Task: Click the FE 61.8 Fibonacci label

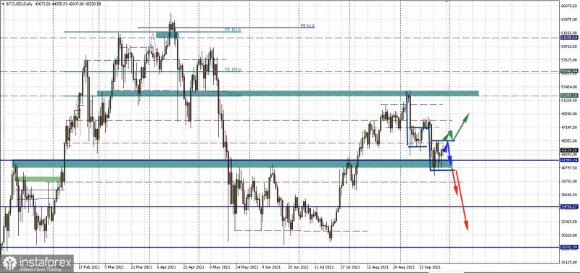Action: point(307,26)
